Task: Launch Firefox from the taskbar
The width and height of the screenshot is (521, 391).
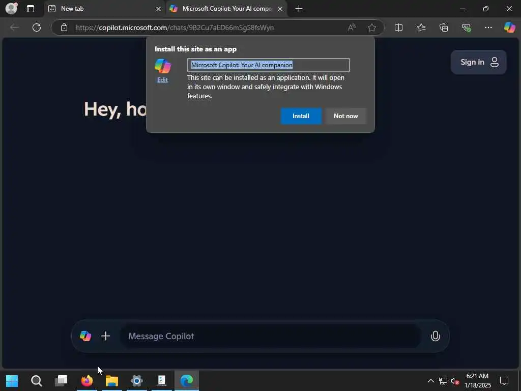Action: pyautogui.click(x=86, y=381)
